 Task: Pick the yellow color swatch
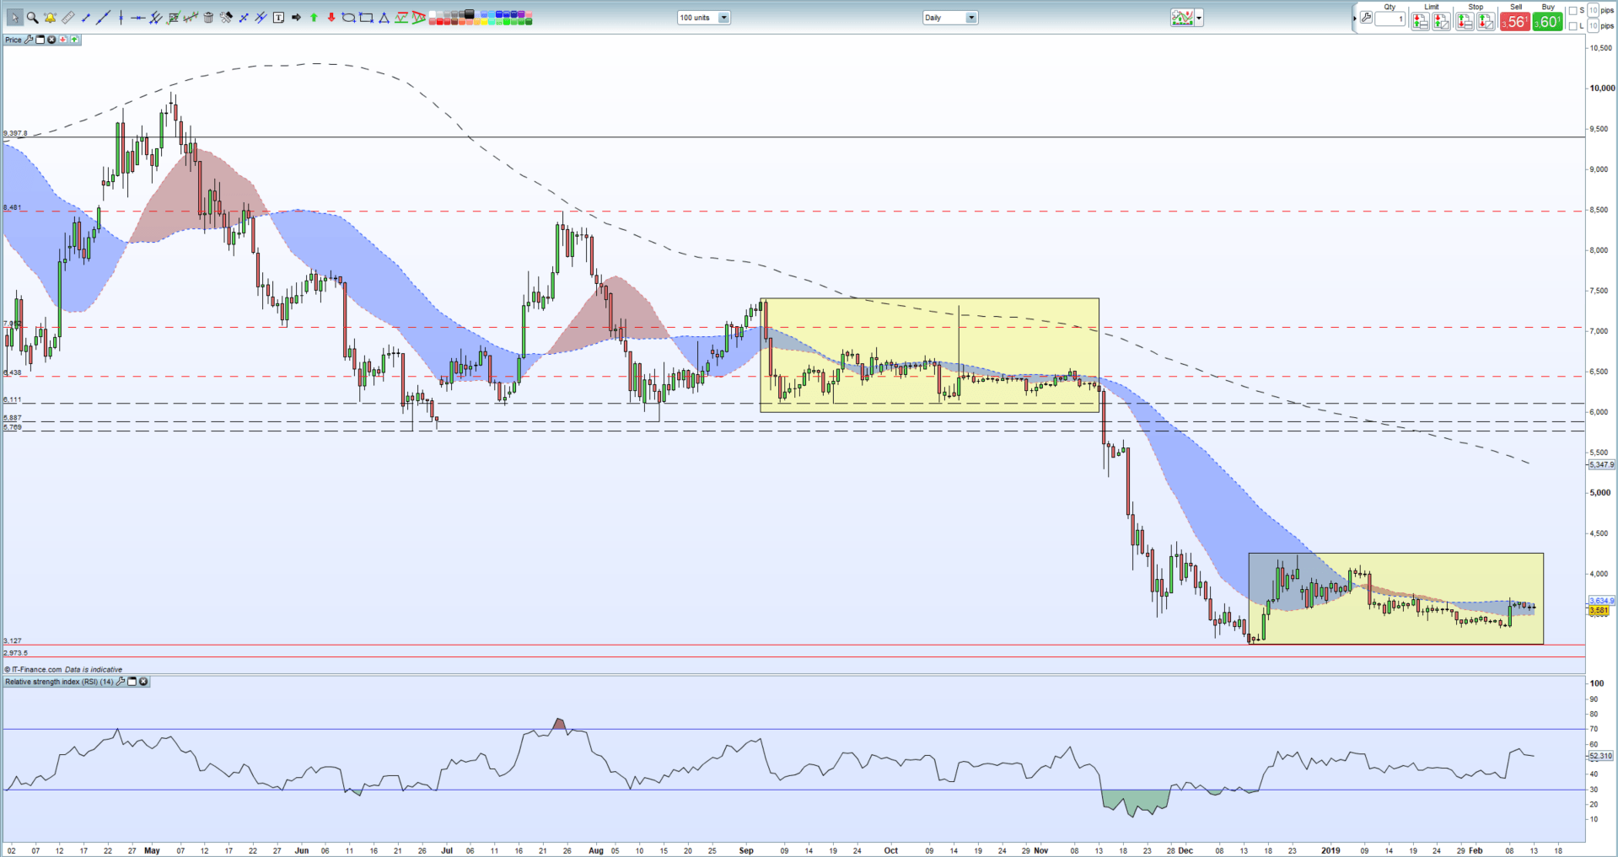click(484, 22)
